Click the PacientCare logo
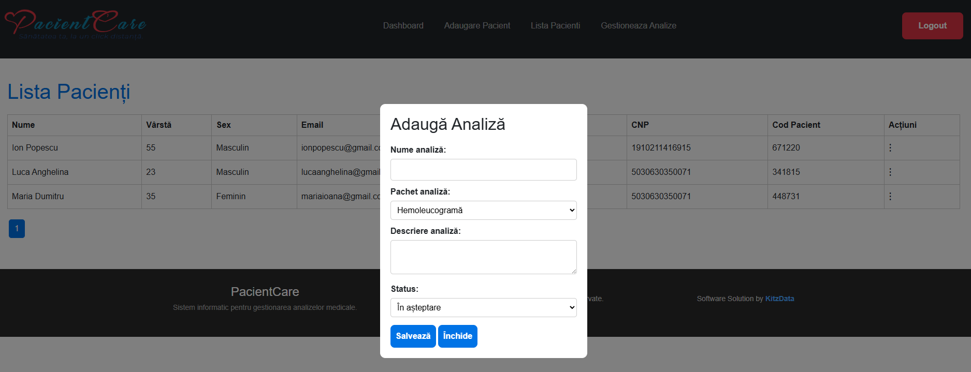This screenshot has width=971, height=372. click(76, 25)
